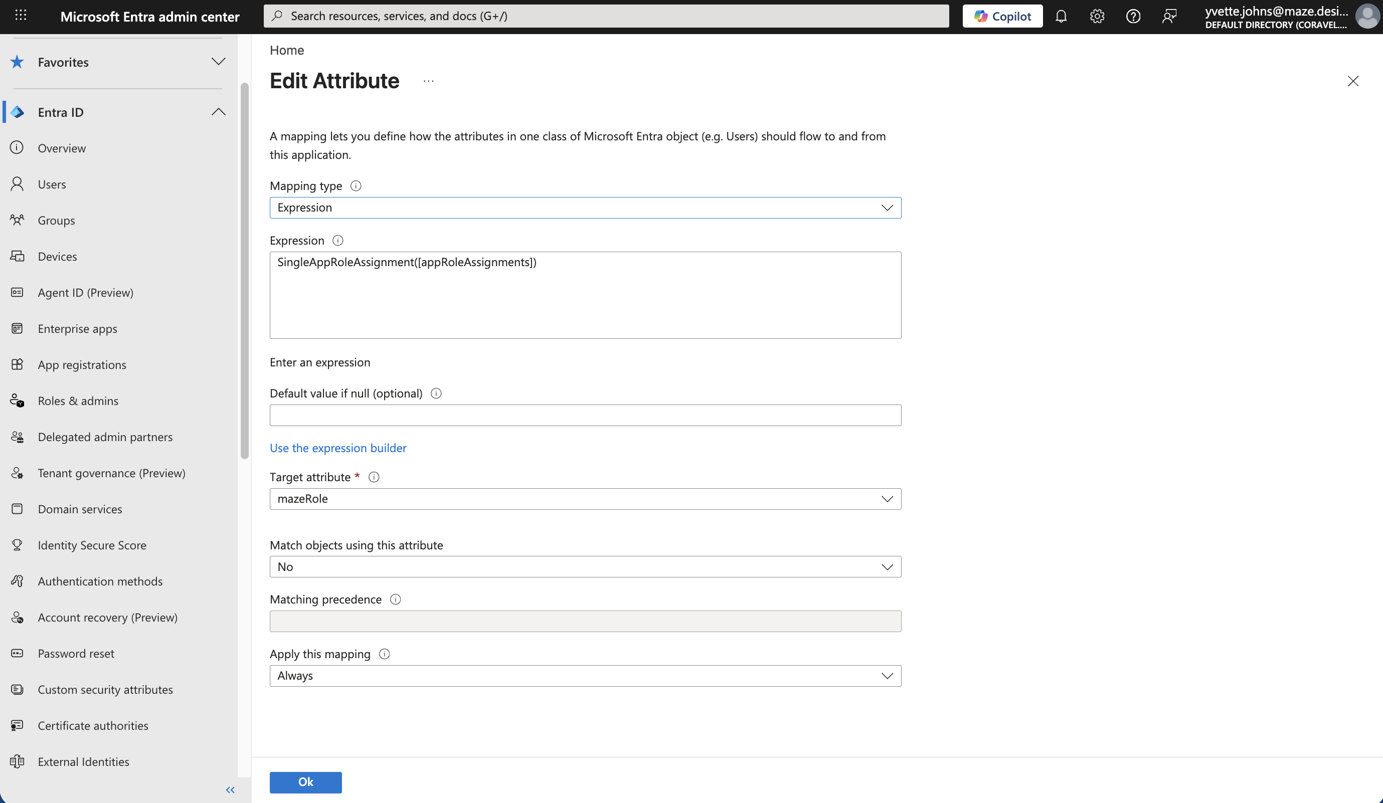Click the Entra ID diamond icon

click(x=17, y=112)
